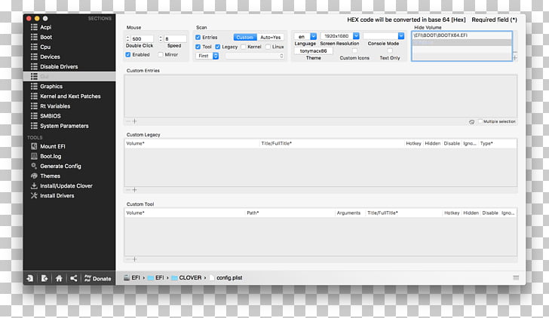Viewport: 549px width, 318px height.
Task: Click the Type* column header in Custom Legacy
Action: 497,143
